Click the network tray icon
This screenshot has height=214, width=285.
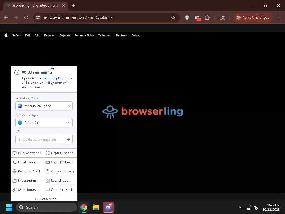click(x=249, y=207)
